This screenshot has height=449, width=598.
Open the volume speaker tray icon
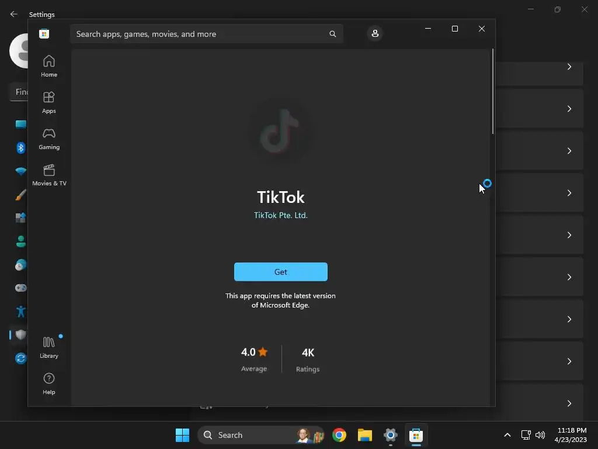(x=540, y=435)
